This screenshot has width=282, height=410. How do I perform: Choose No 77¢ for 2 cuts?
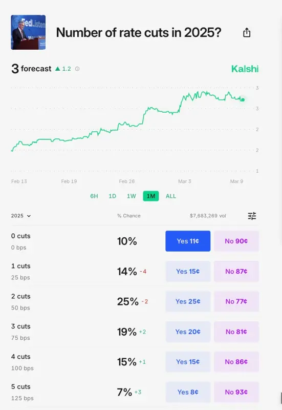236,301
